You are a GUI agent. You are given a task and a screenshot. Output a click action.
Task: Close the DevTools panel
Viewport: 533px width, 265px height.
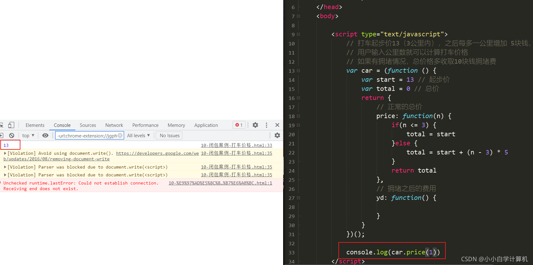277,125
